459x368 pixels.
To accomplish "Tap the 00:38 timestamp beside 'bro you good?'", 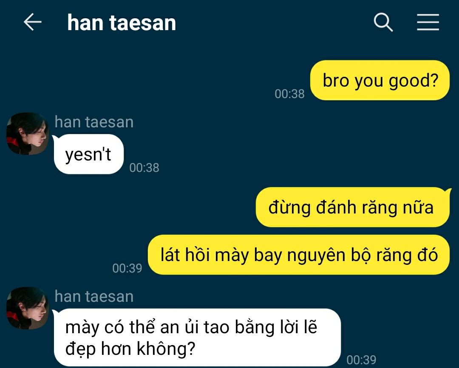I will click(x=289, y=94).
